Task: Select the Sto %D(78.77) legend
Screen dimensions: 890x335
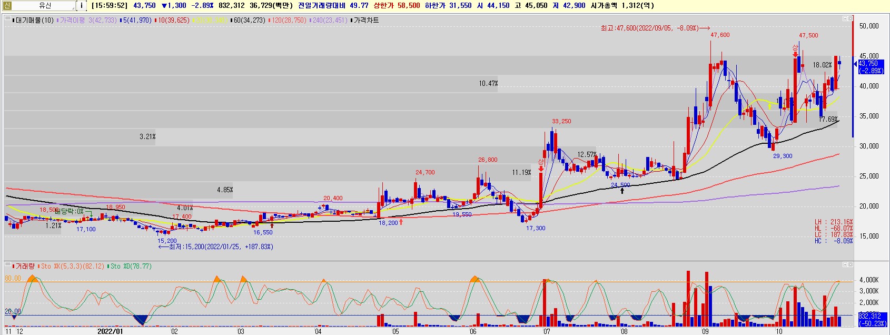Action: (x=131, y=266)
